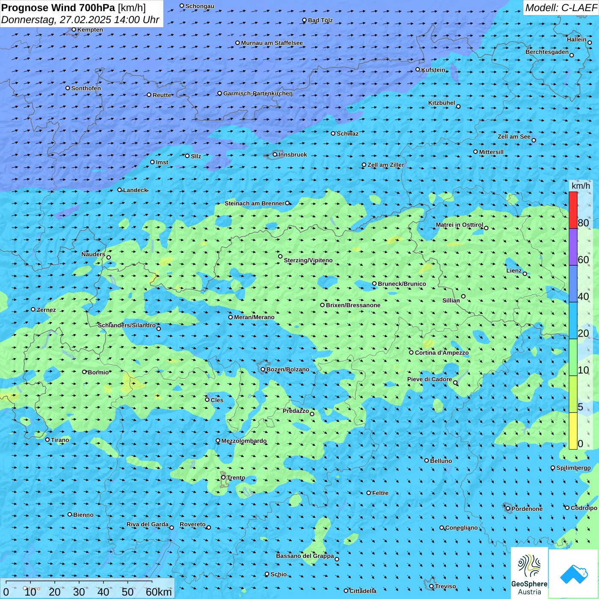Click the Innsbruck city marker
The height and width of the screenshot is (599, 599).
(x=275, y=154)
